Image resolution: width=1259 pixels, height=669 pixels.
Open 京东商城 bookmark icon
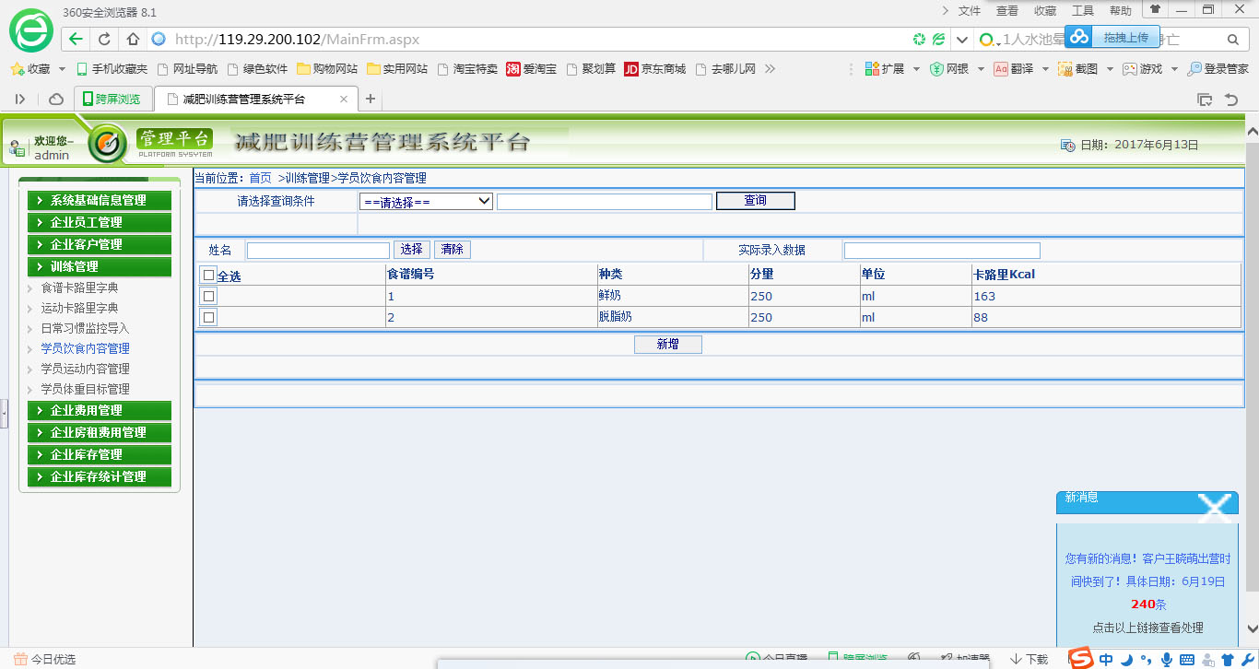(631, 69)
